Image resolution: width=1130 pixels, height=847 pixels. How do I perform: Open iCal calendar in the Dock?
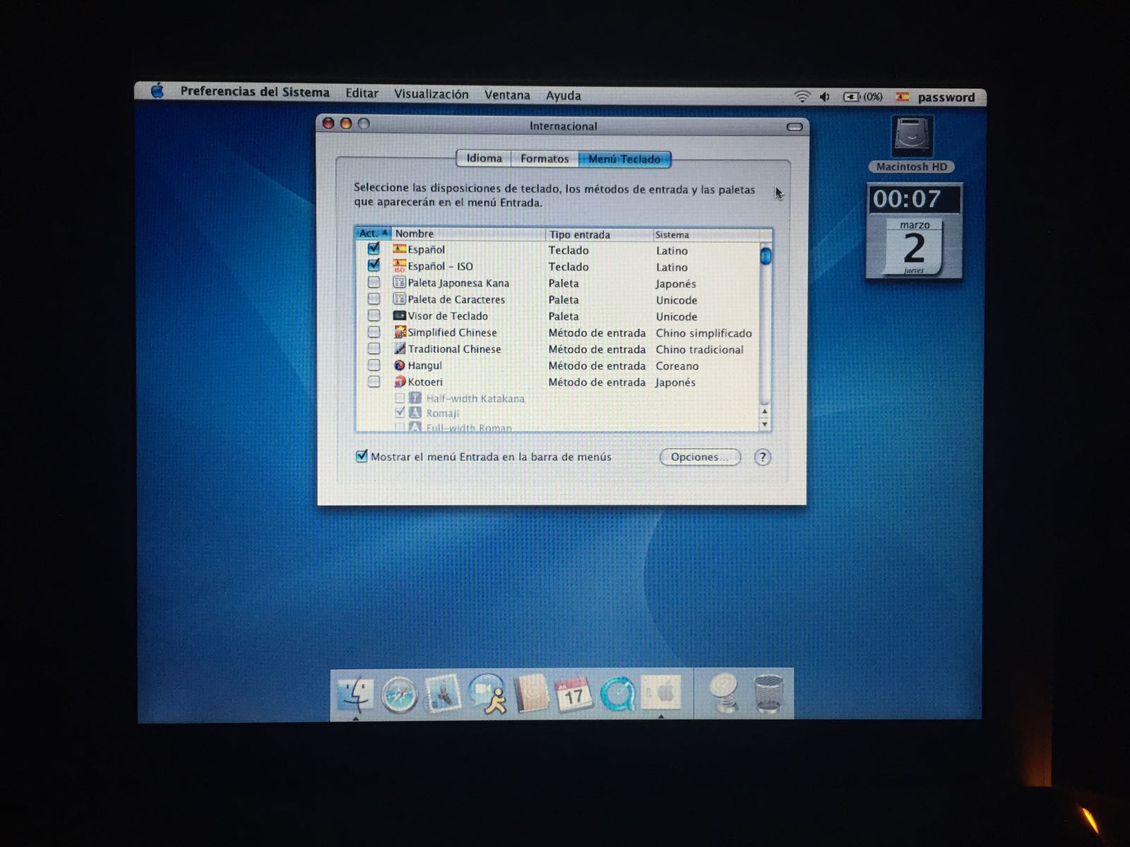coord(573,695)
